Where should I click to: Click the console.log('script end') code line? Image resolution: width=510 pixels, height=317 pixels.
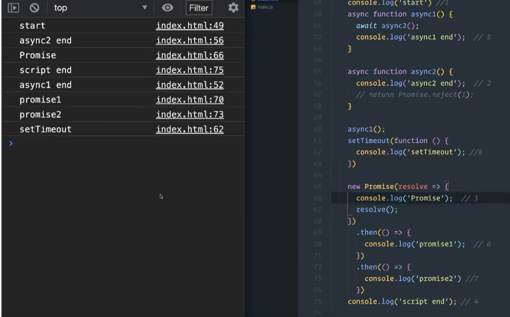[x=402, y=301]
